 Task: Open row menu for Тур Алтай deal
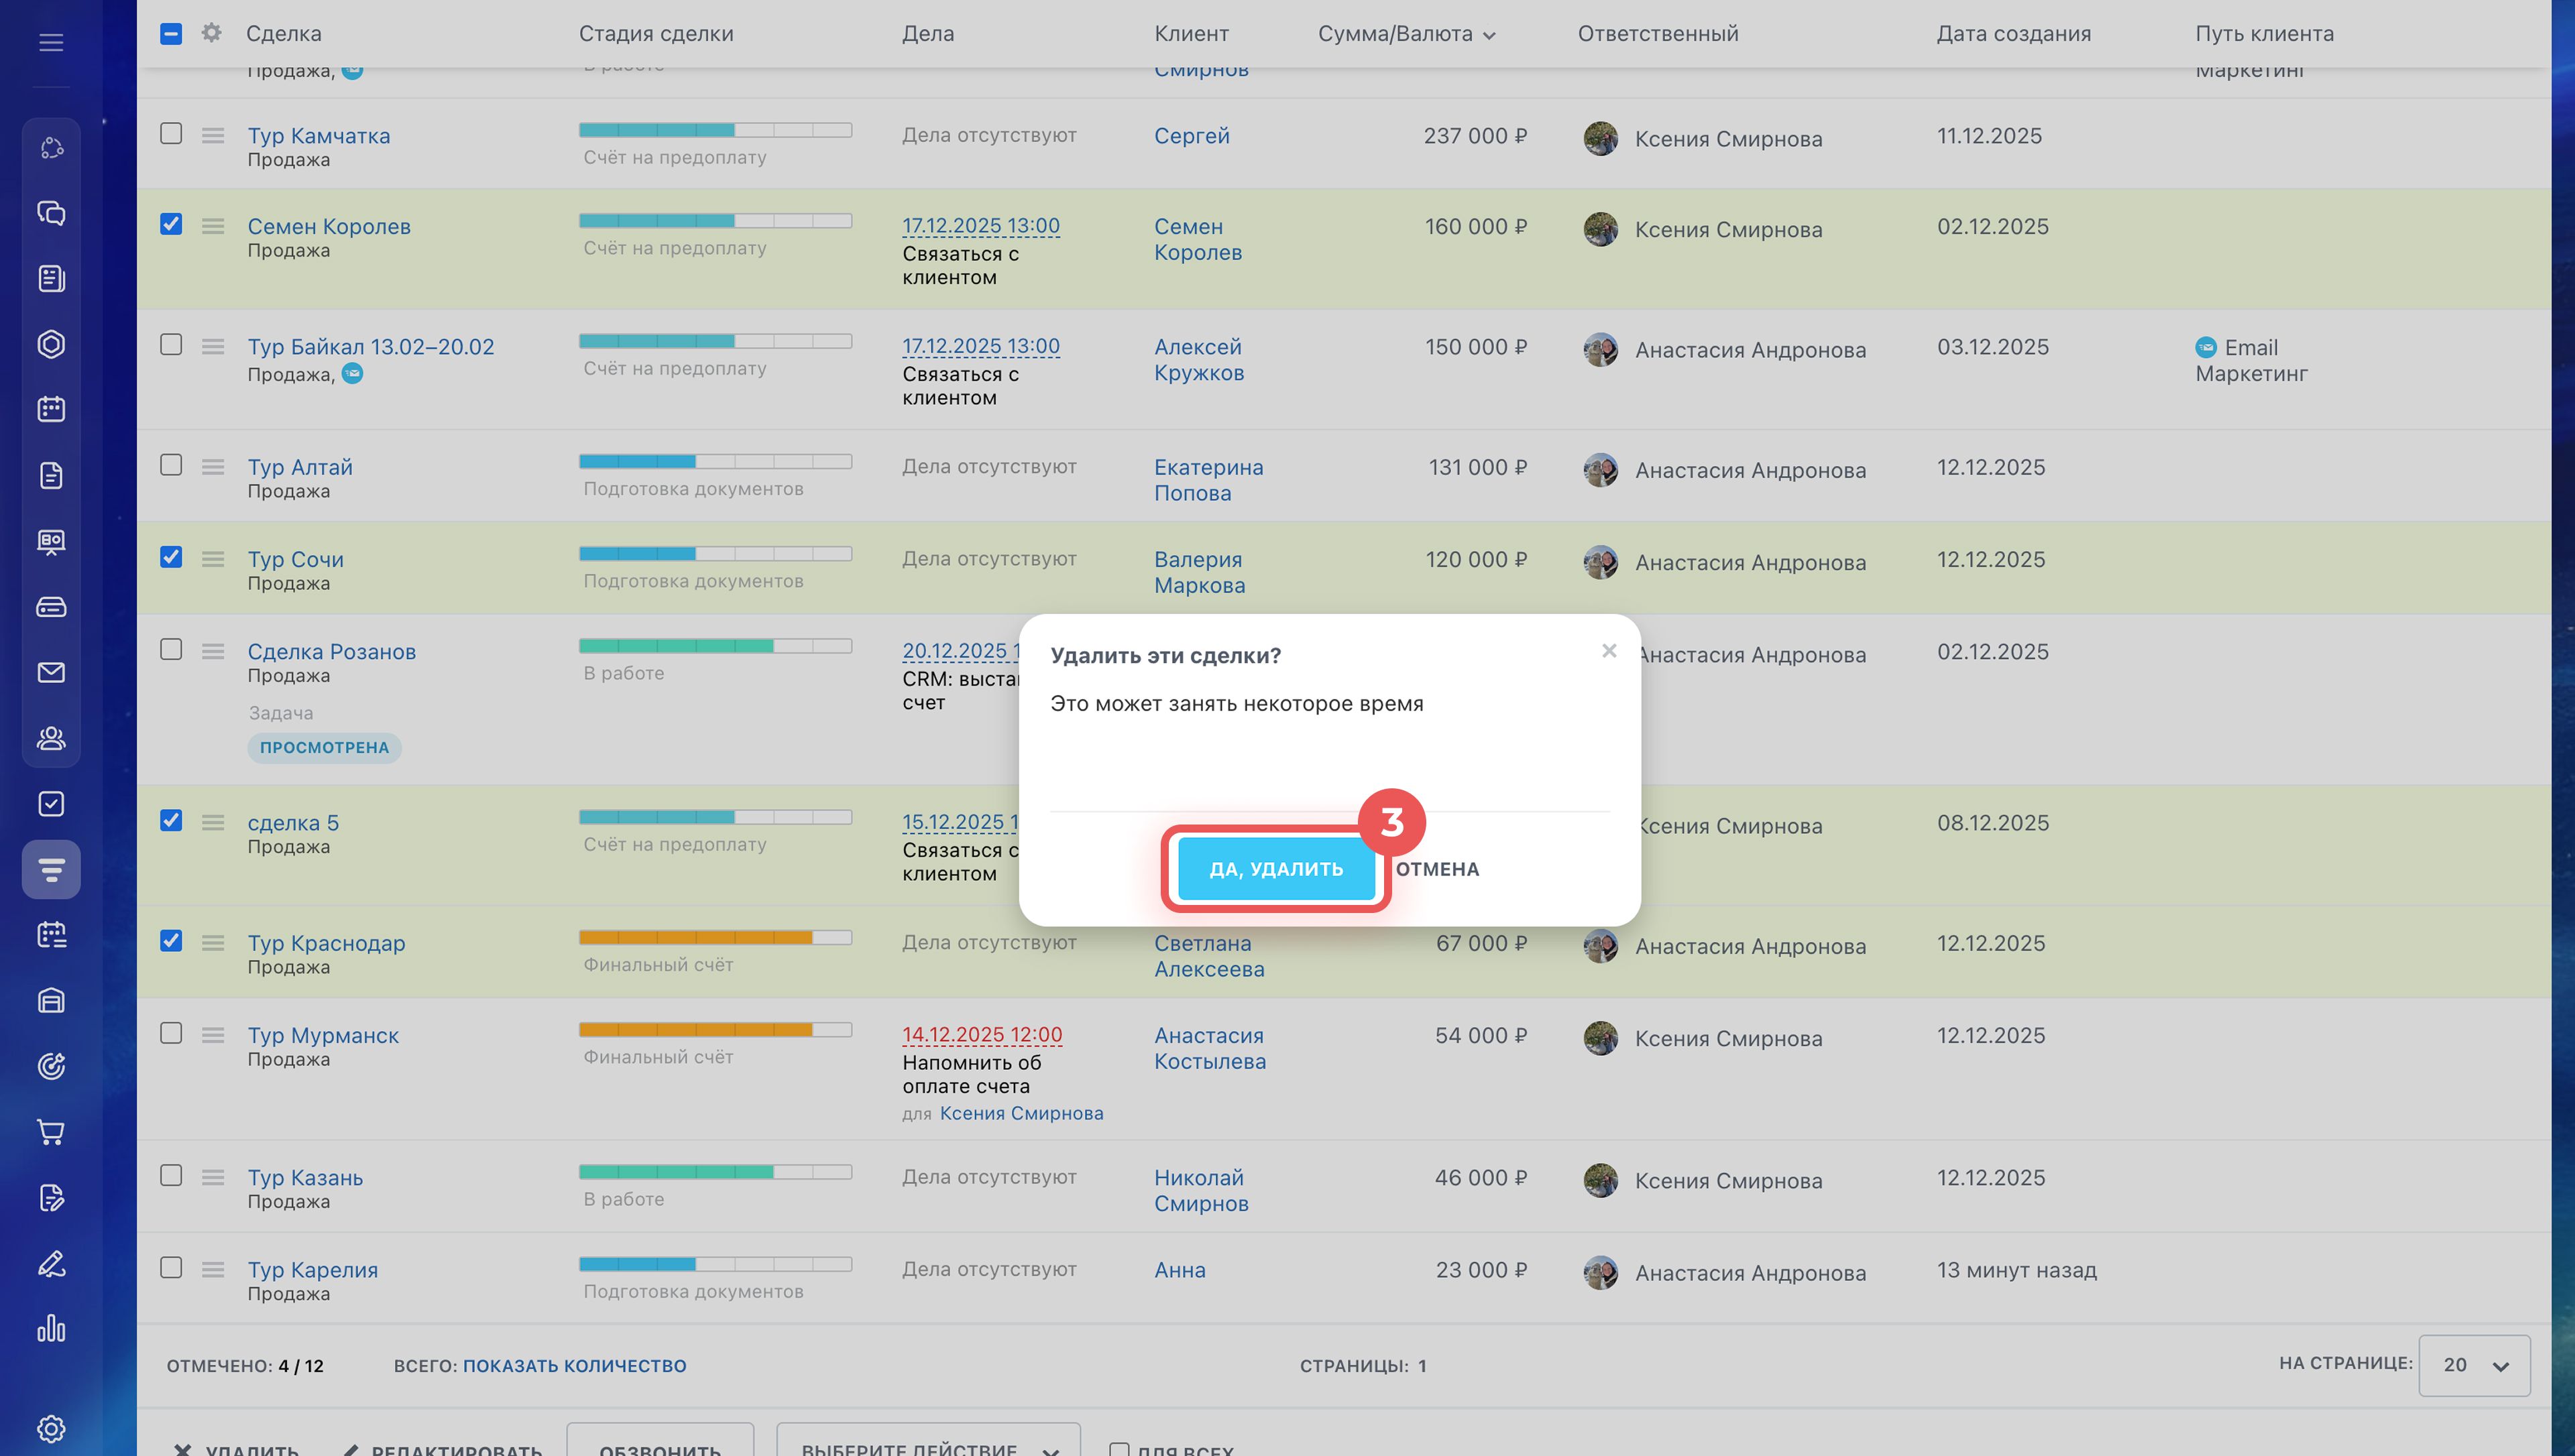coord(213,467)
